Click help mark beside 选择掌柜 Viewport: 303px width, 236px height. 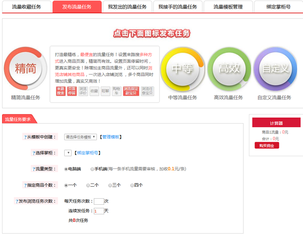coord(34,153)
